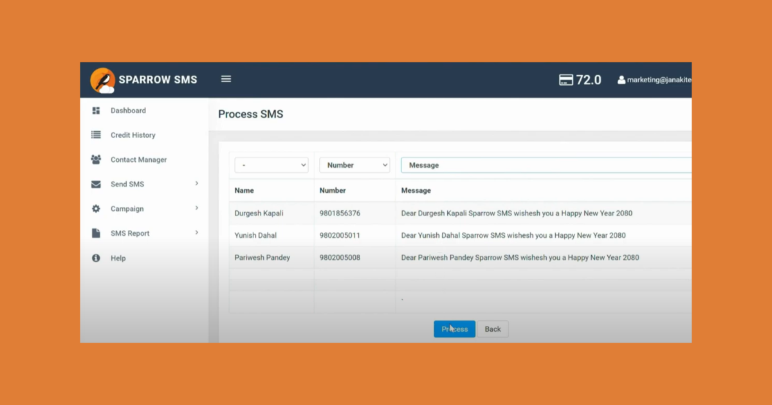Click the Dashboard grid icon

click(96, 111)
